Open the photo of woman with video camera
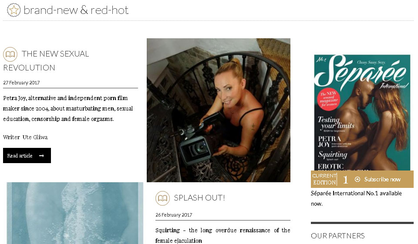Viewport: 418px width, 244px height. pos(219,110)
